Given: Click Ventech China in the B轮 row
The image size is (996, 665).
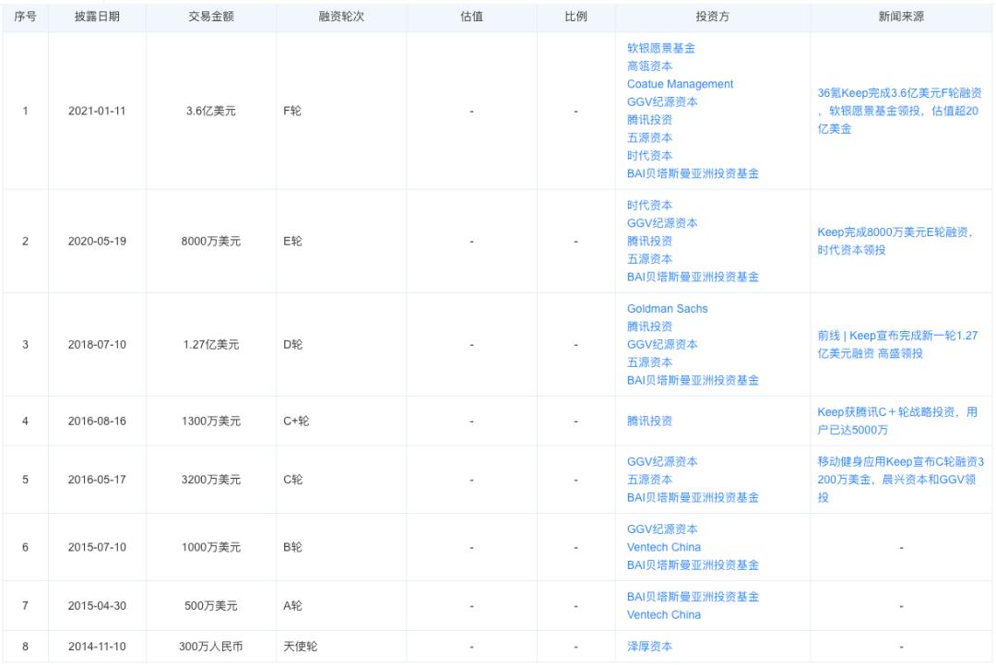Looking at the screenshot, I should [x=664, y=548].
